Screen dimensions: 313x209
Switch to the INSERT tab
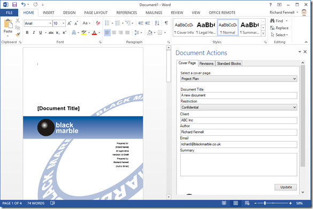click(48, 13)
